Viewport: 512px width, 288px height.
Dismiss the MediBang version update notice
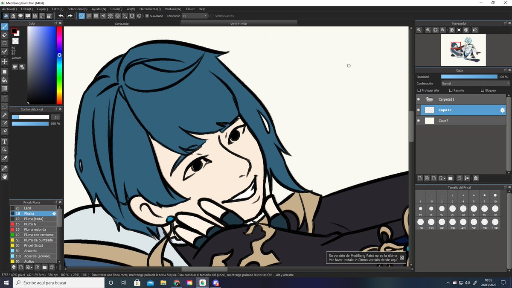pos(401,257)
